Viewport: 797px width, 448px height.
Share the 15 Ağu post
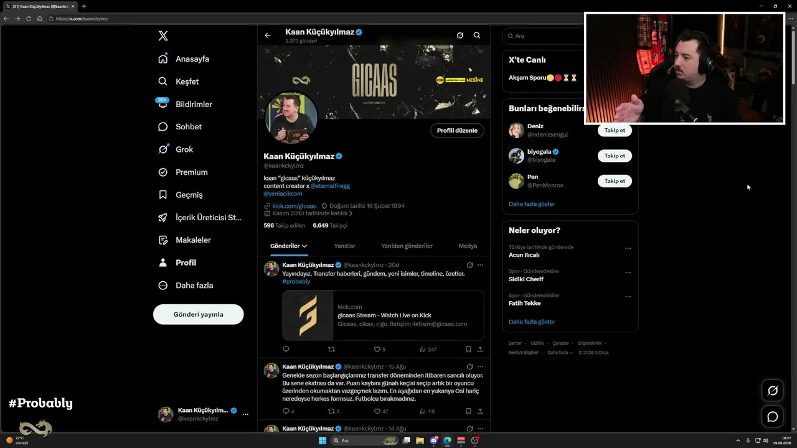tap(480, 411)
